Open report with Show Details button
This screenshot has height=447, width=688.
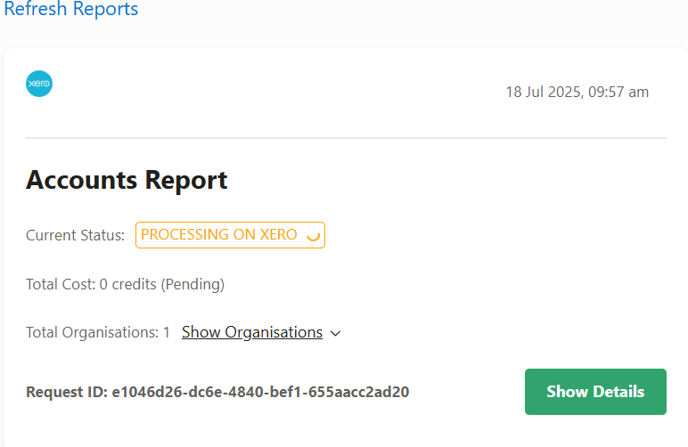[x=595, y=391]
